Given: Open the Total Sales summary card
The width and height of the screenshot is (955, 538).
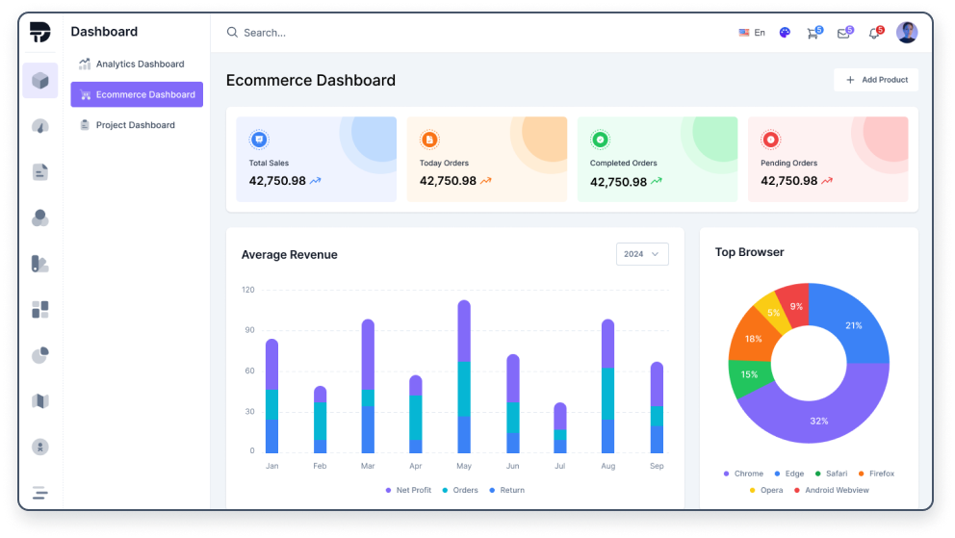Looking at the screenshot, I should coord(316,160).
